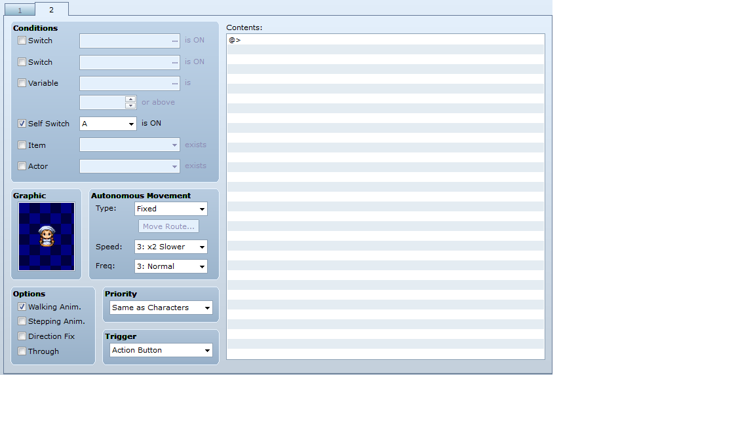Check the Direction Fix option
This screenshot has height=424, width=755.
coord(22,336)
